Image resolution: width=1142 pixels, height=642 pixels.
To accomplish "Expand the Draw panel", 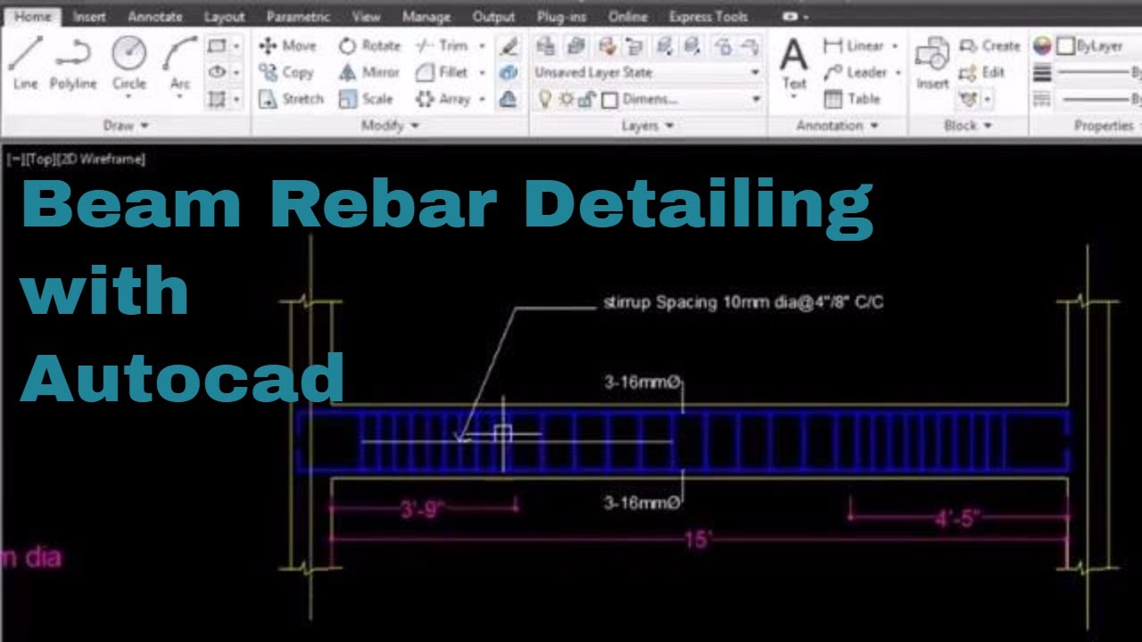I will (126, 126).
